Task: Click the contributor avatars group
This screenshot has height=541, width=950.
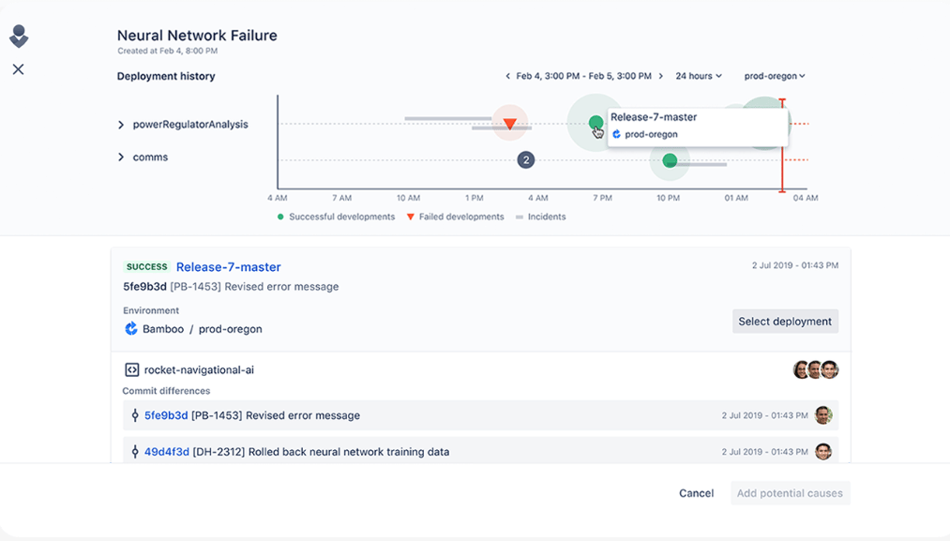Action: click(x=815, y=370)
